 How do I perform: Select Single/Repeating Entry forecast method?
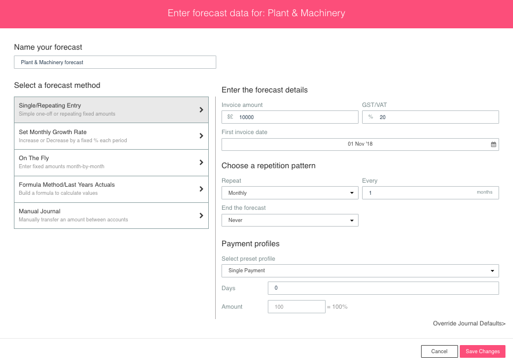[x=111, y=110]
